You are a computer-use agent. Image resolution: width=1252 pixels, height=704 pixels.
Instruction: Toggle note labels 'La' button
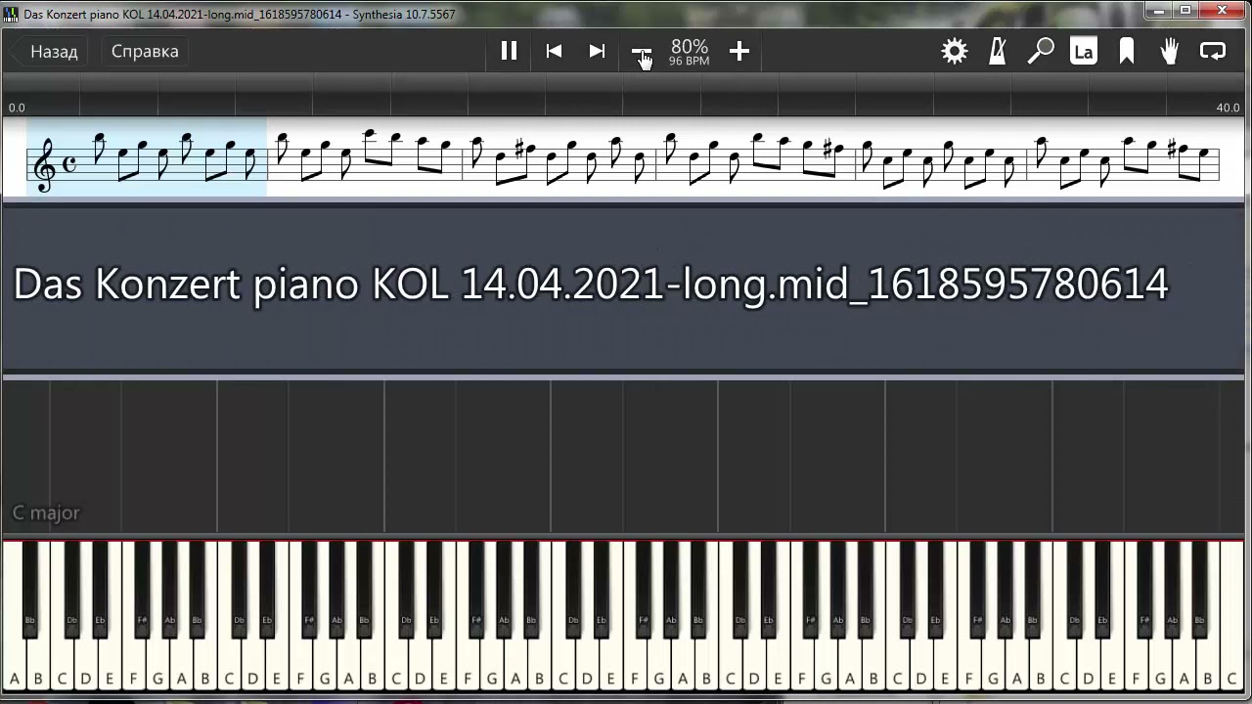(1084, 51)
